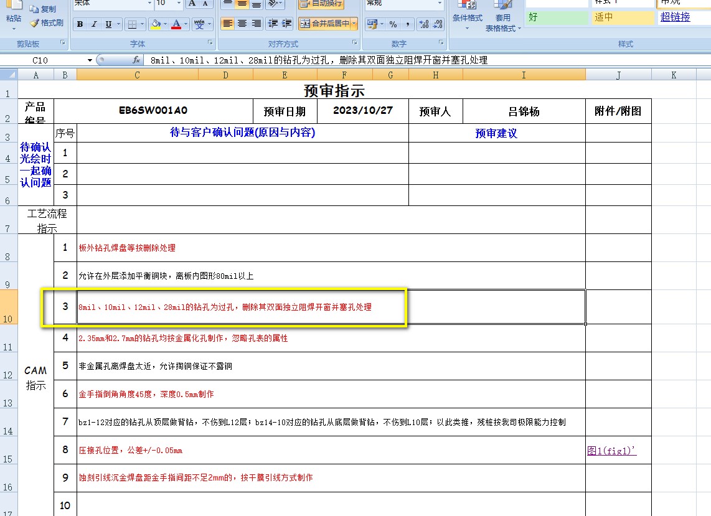
Task: Open the underline style dropdown arrow
Action: tap(119, 24)
